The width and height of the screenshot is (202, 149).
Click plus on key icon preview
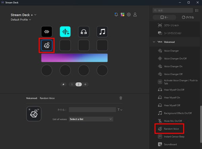[29, 110]
